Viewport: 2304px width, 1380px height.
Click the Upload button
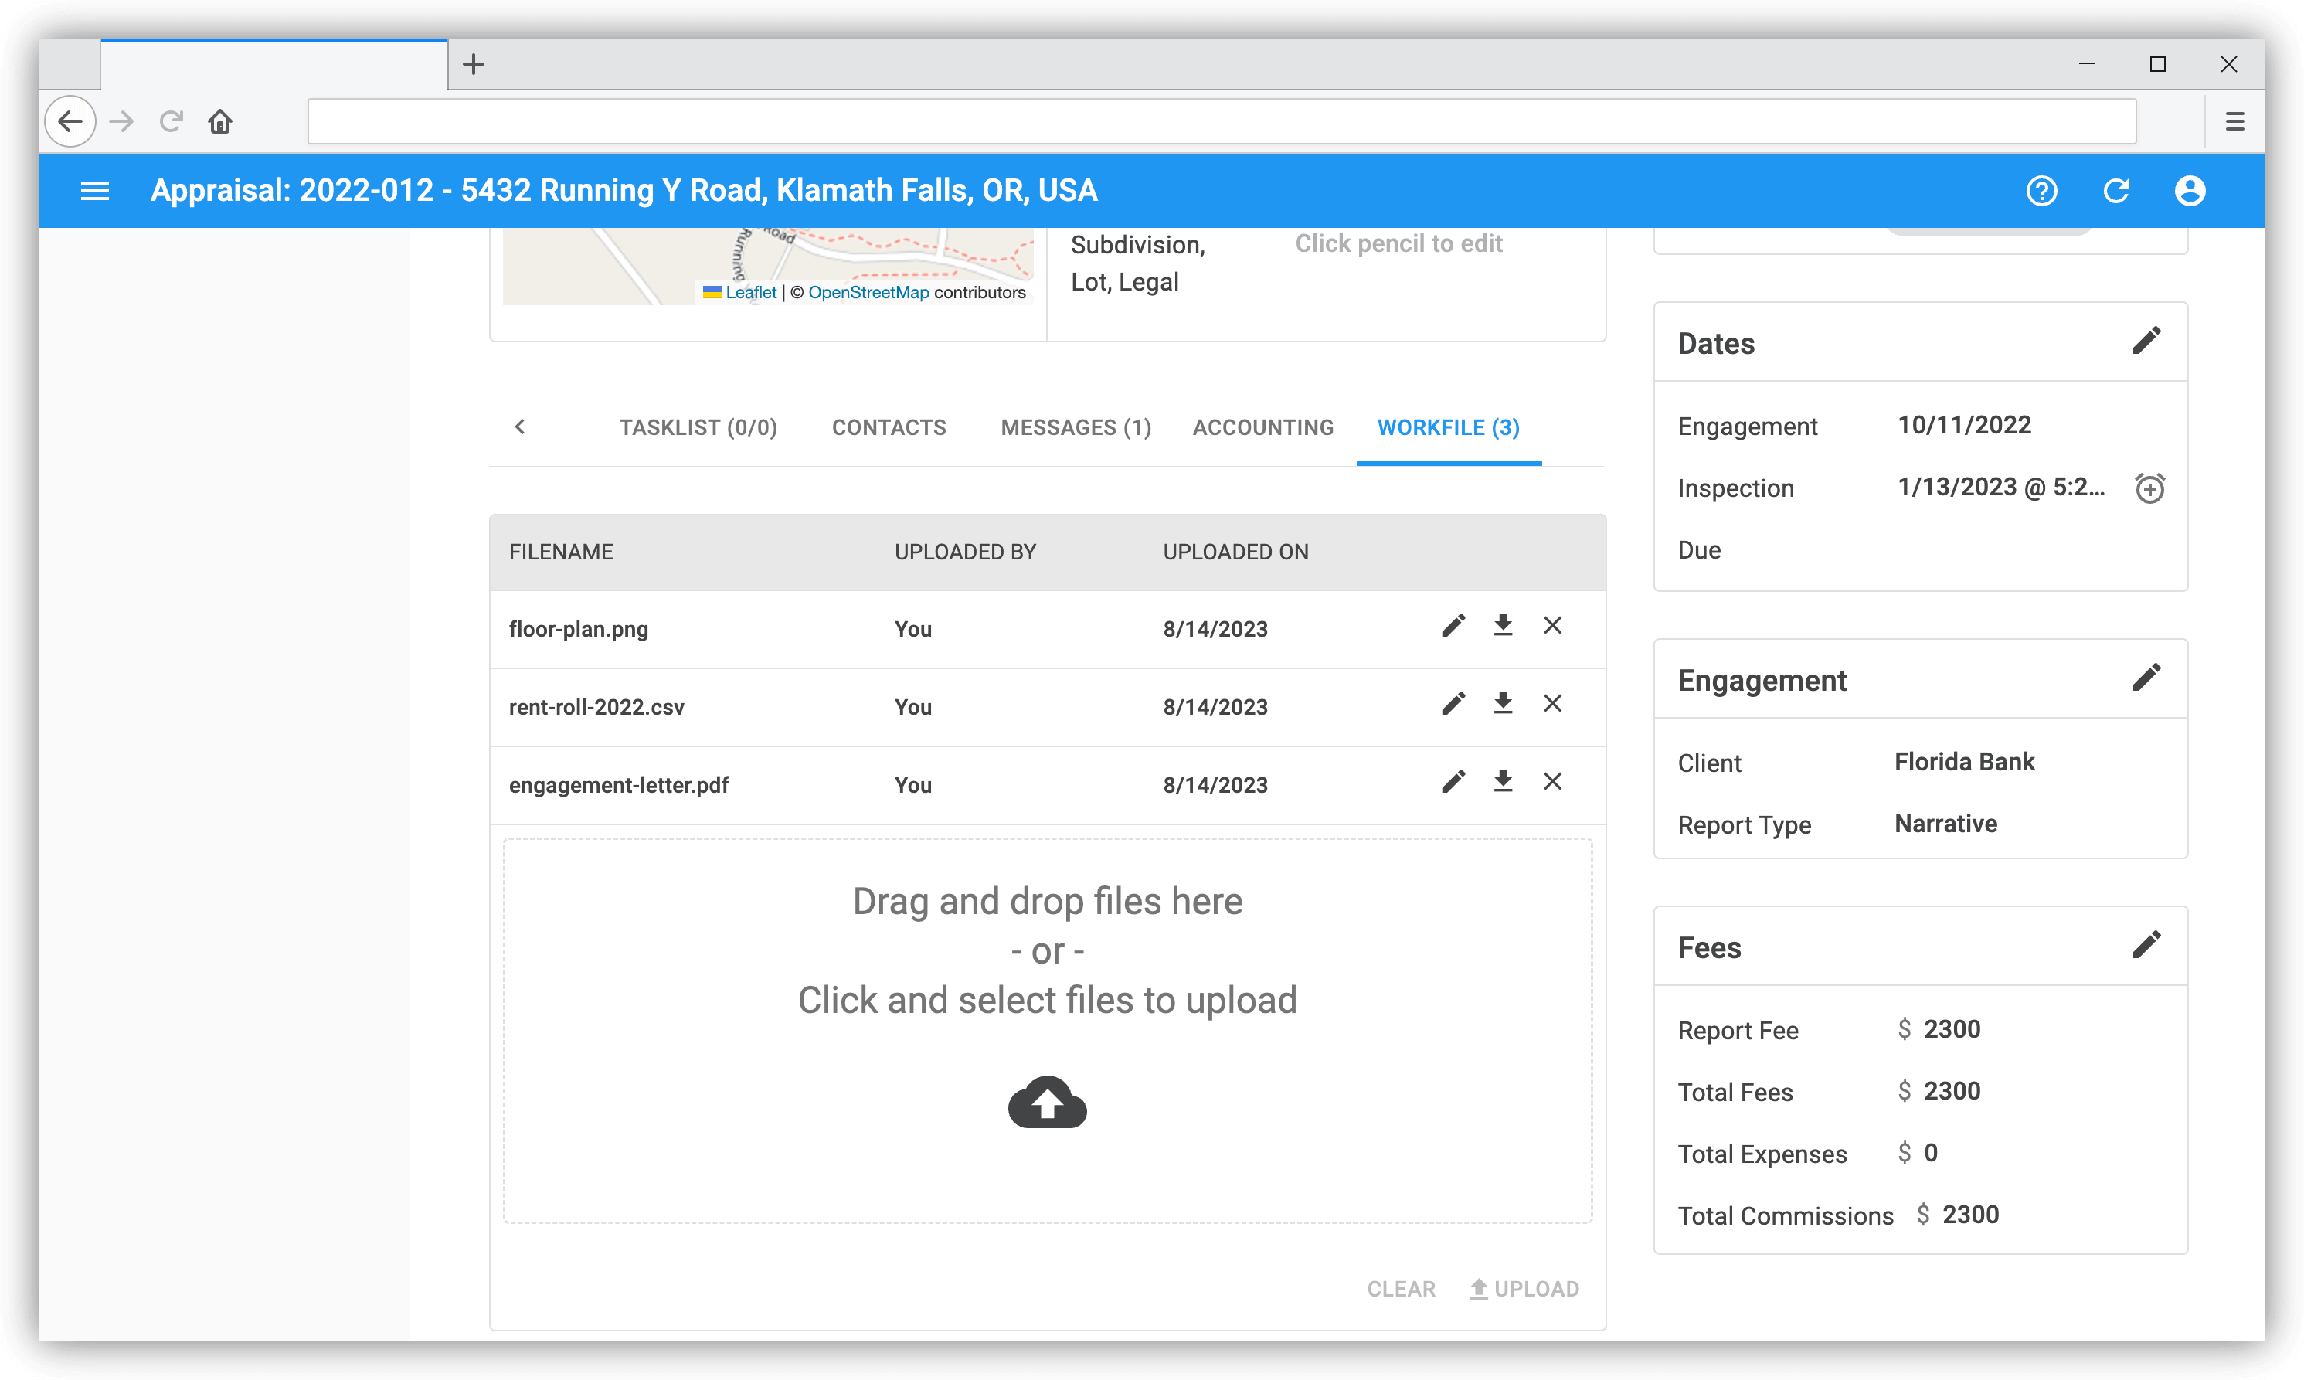(x=1524, y=1289)
